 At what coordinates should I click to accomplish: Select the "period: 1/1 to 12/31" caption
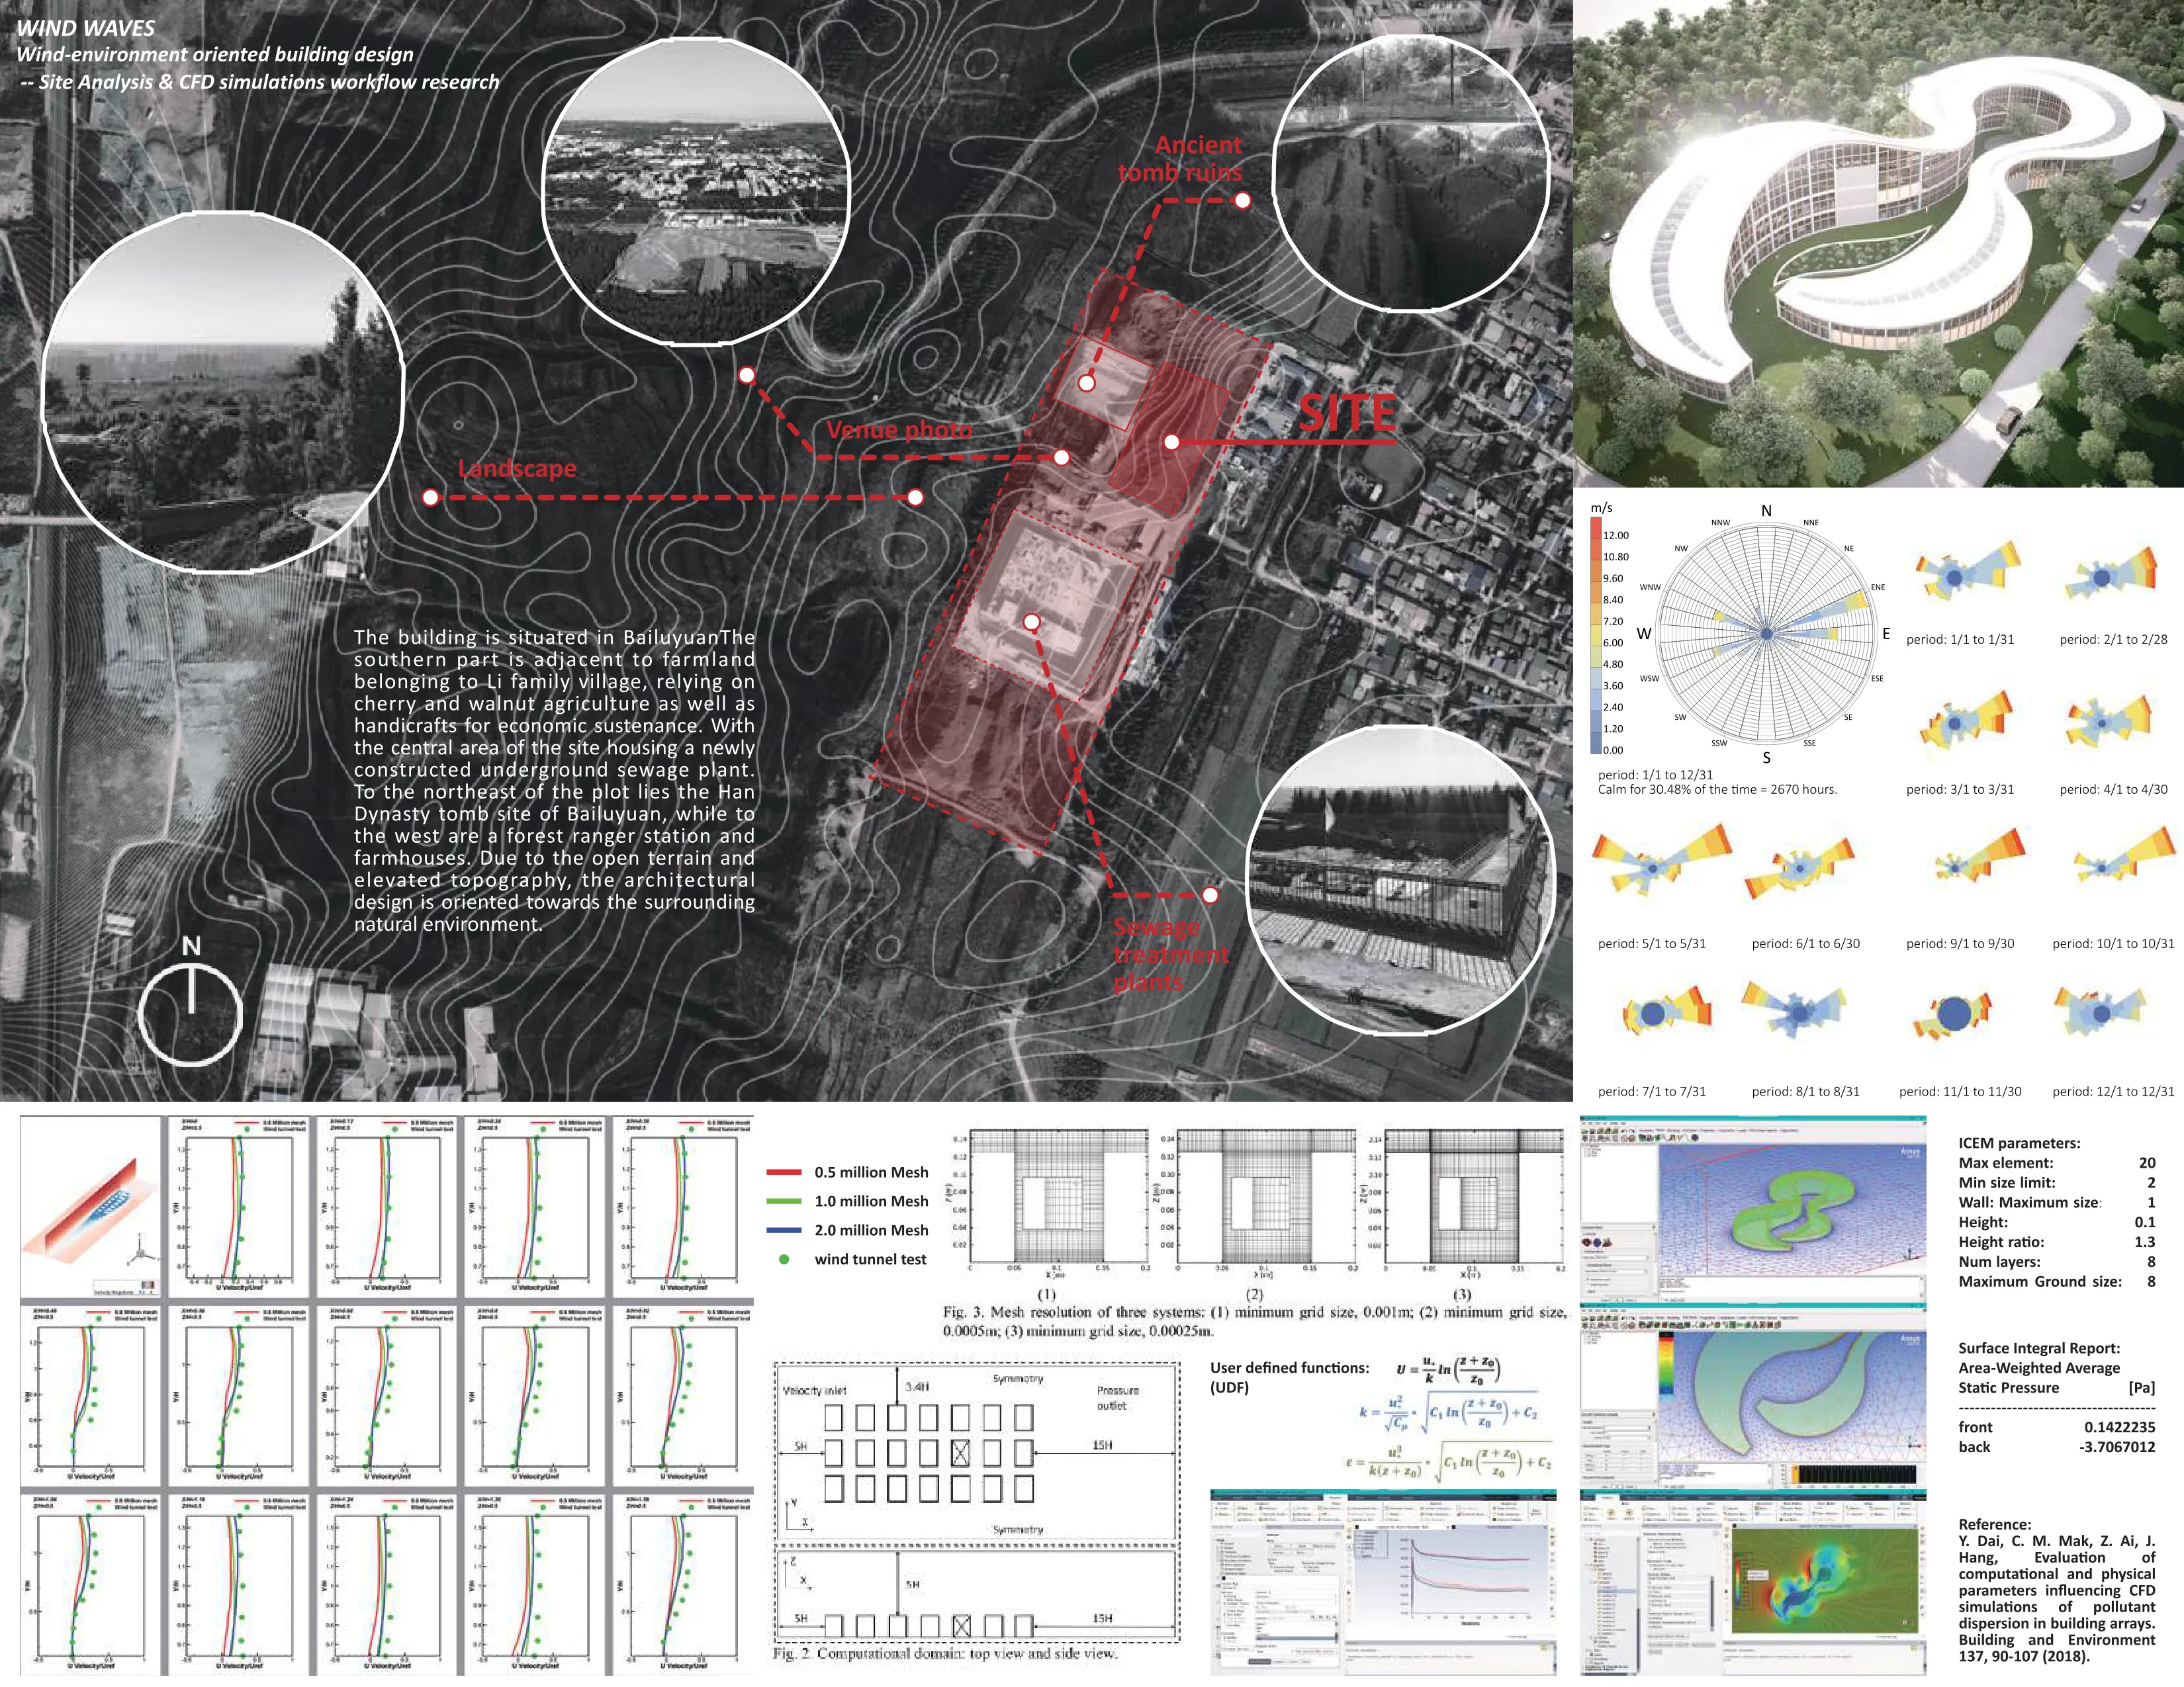(x=1655, y=775)
